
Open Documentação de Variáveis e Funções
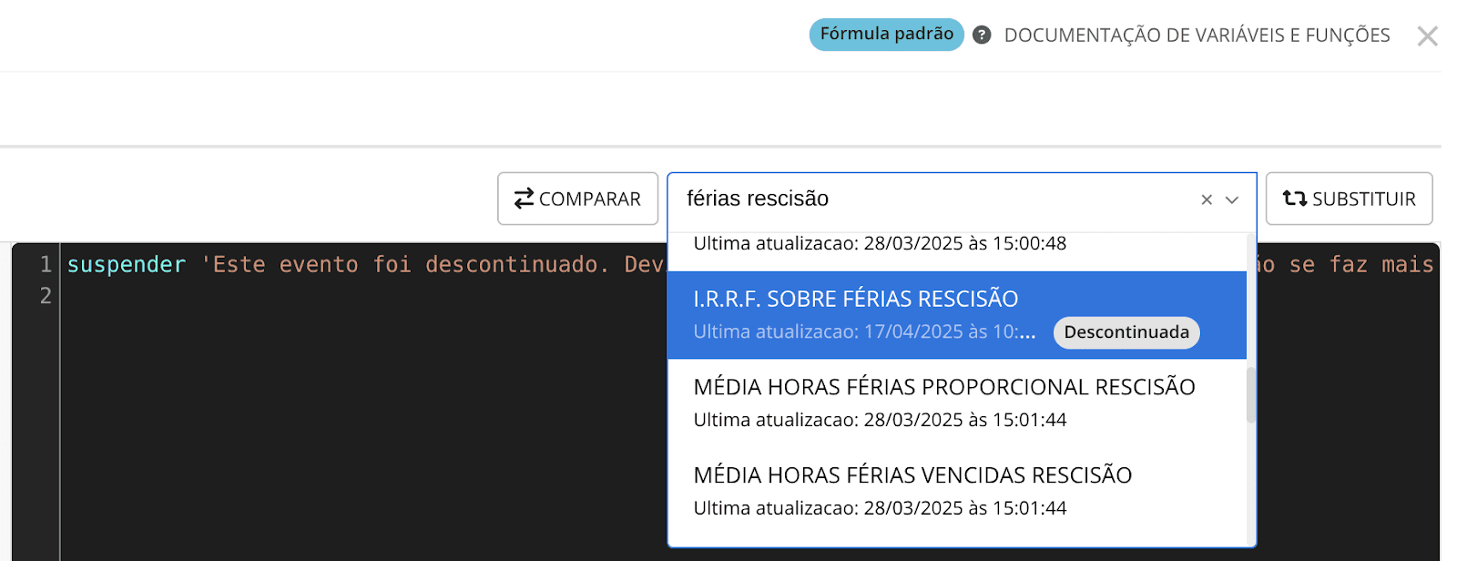pyautogui.click(x=1197, y=36)
